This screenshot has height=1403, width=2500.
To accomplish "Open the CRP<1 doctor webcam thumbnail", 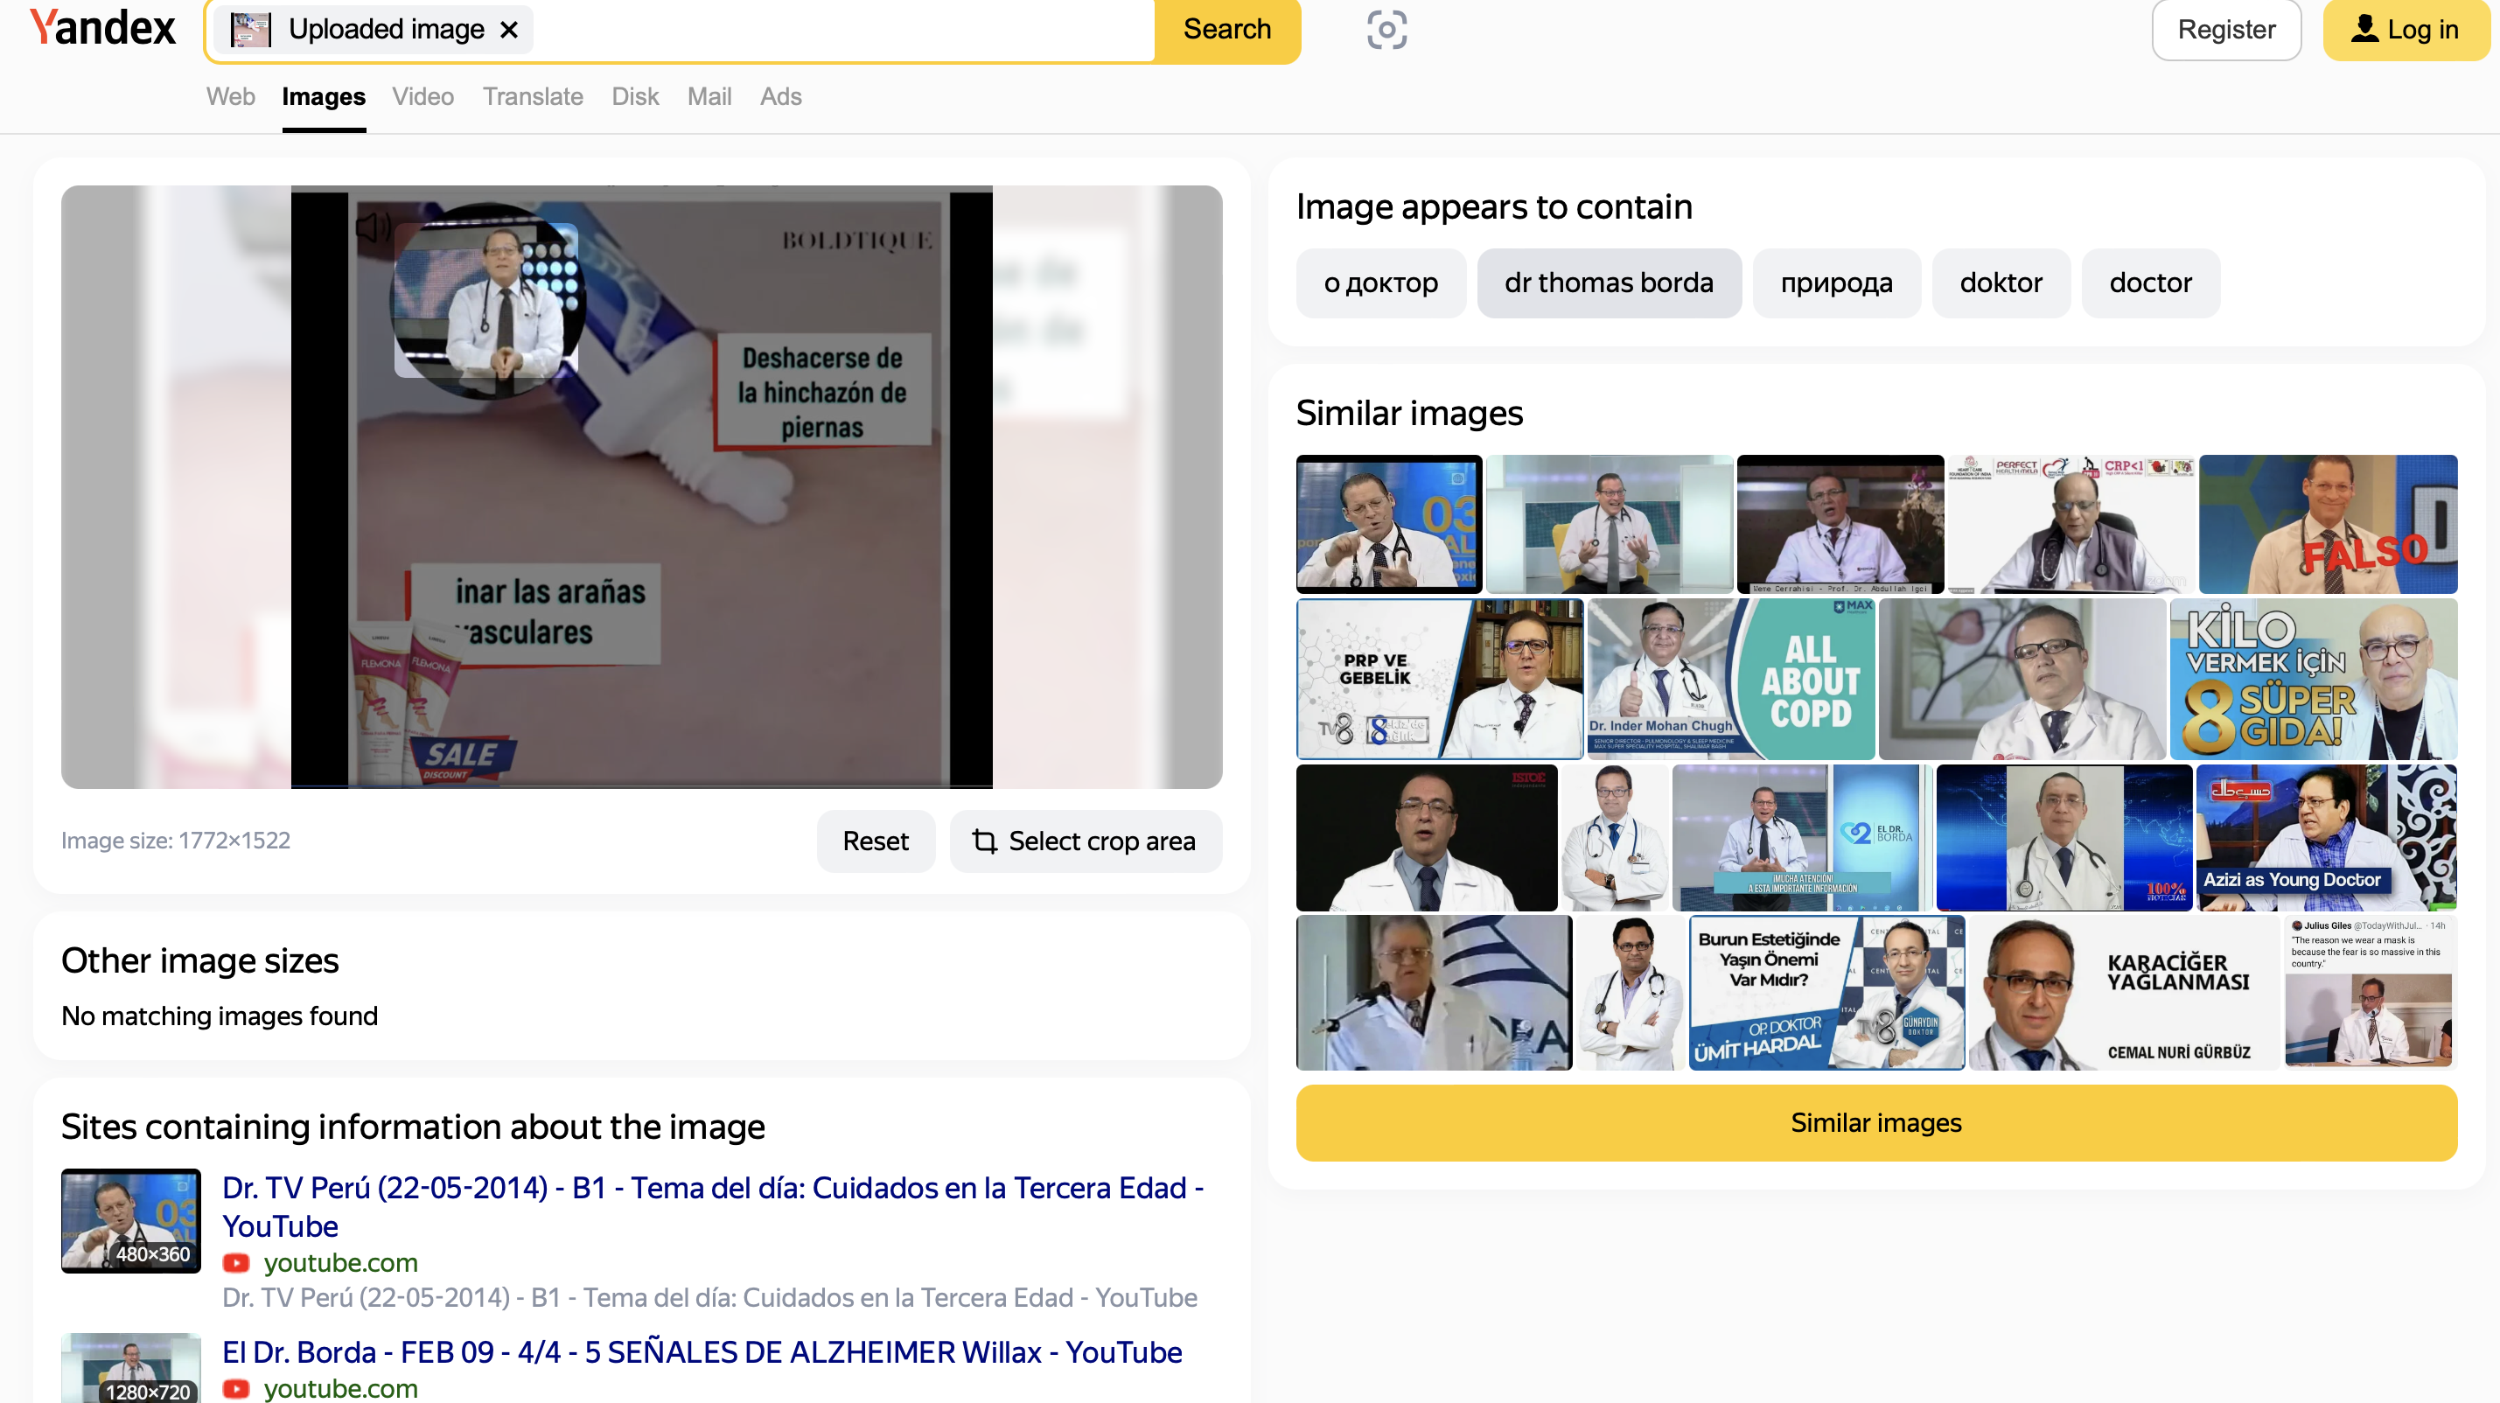I will coord(2071,524).
